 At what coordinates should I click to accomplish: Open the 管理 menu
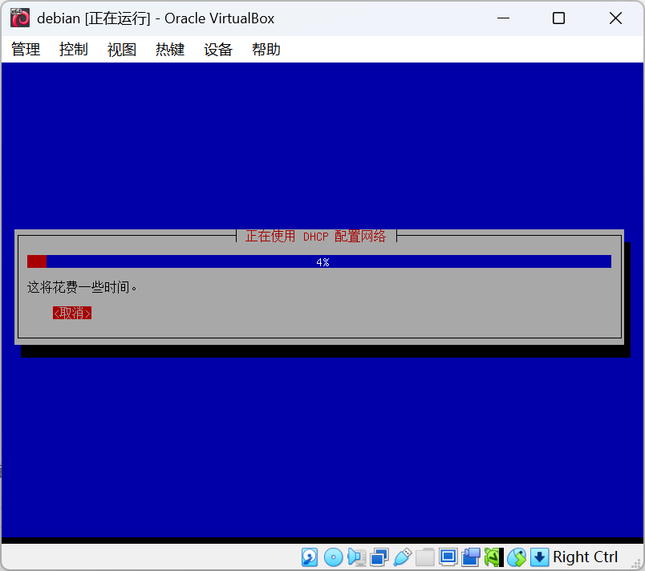click(x=26, y=50)
